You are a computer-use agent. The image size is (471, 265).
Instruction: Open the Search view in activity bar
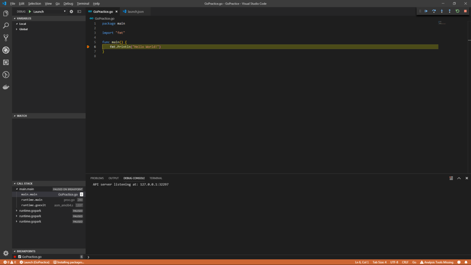[6, 26]
